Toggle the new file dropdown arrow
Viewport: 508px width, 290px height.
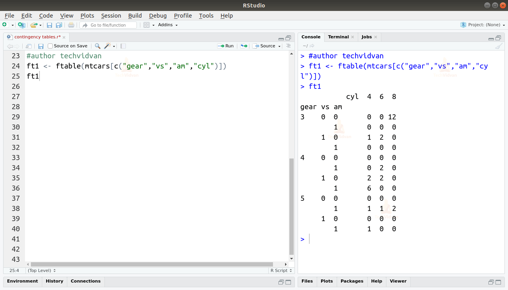pos(13,25)
